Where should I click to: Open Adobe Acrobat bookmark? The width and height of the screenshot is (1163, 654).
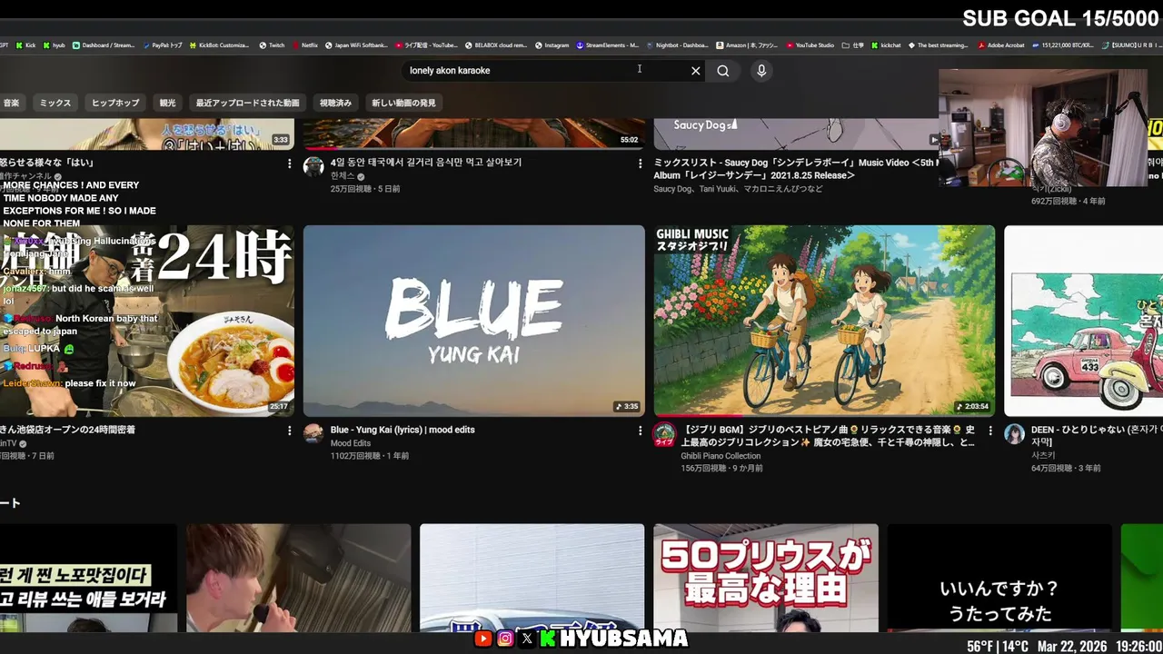pyautogui.click(x=1000, y=45)
